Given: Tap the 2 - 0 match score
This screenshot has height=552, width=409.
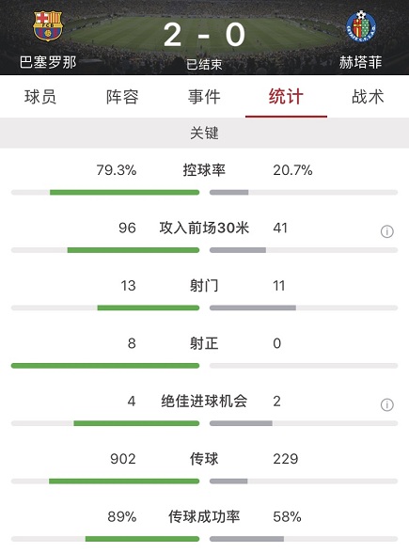Looking at the screenshot, I should click(204, 35).
